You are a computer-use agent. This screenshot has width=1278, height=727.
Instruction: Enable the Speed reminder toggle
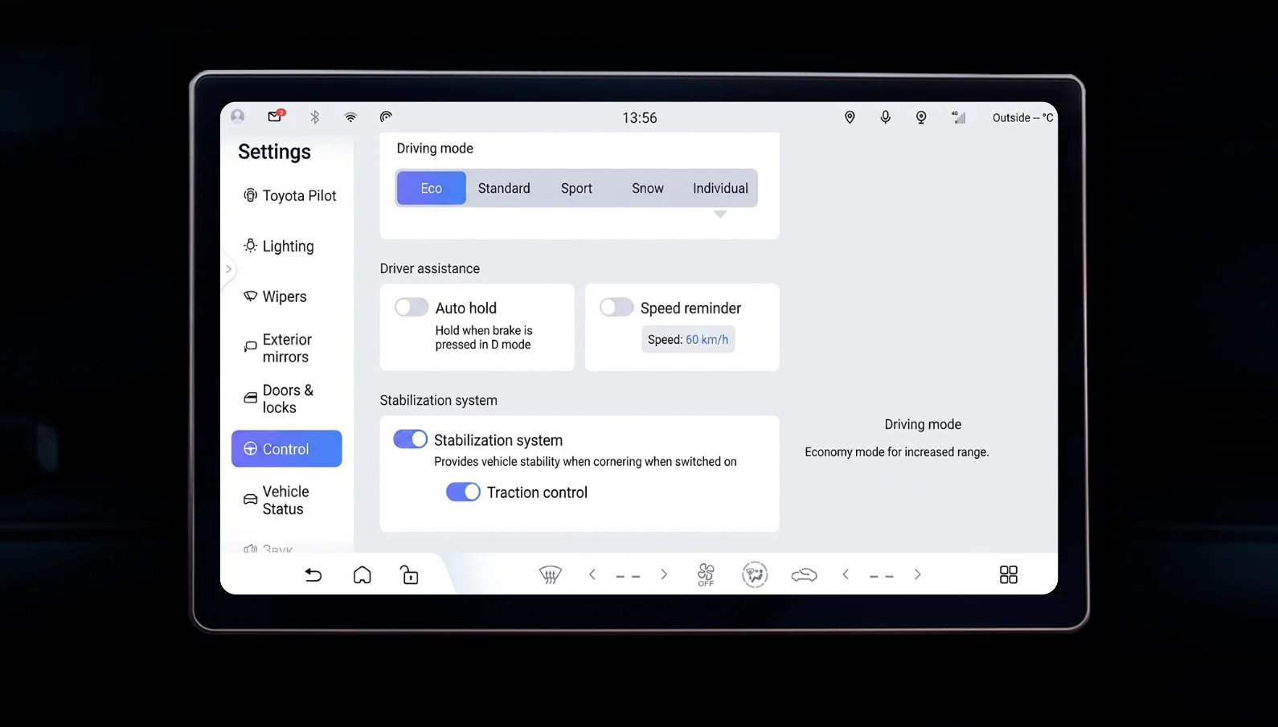(616, 307)
